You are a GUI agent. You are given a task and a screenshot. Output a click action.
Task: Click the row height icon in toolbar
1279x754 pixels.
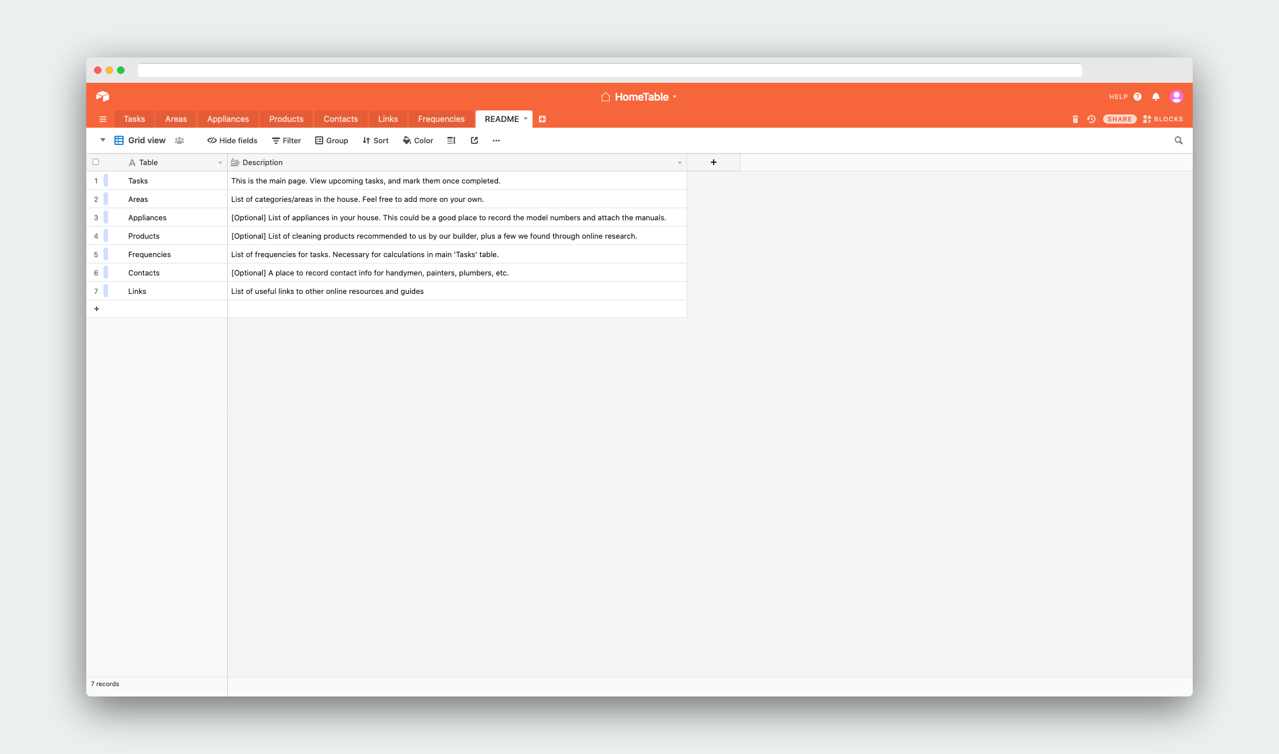[451, 140]
